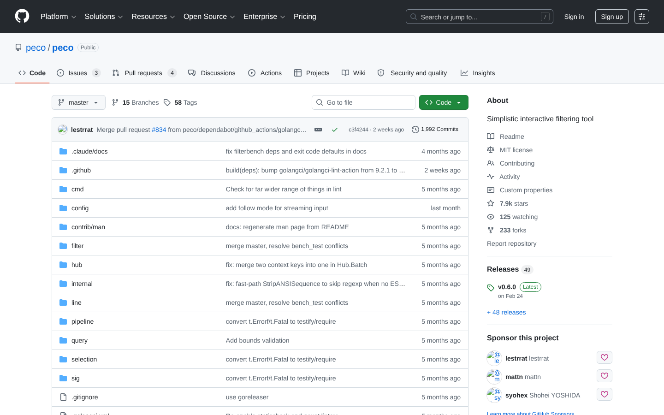Open the Security and quality tab

pos(412,73)
